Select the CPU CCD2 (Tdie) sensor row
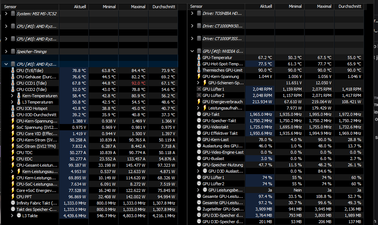378x225 pixels. [x=90, y=89]
